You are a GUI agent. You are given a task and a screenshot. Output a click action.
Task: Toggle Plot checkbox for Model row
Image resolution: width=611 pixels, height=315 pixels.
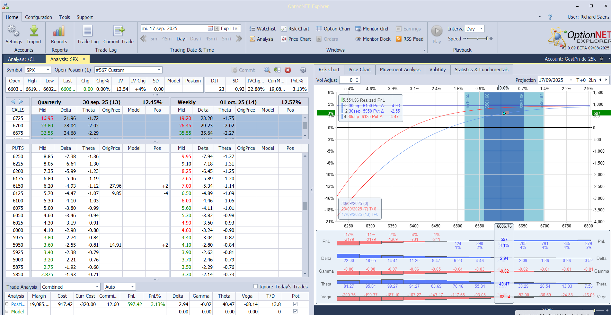295,311
